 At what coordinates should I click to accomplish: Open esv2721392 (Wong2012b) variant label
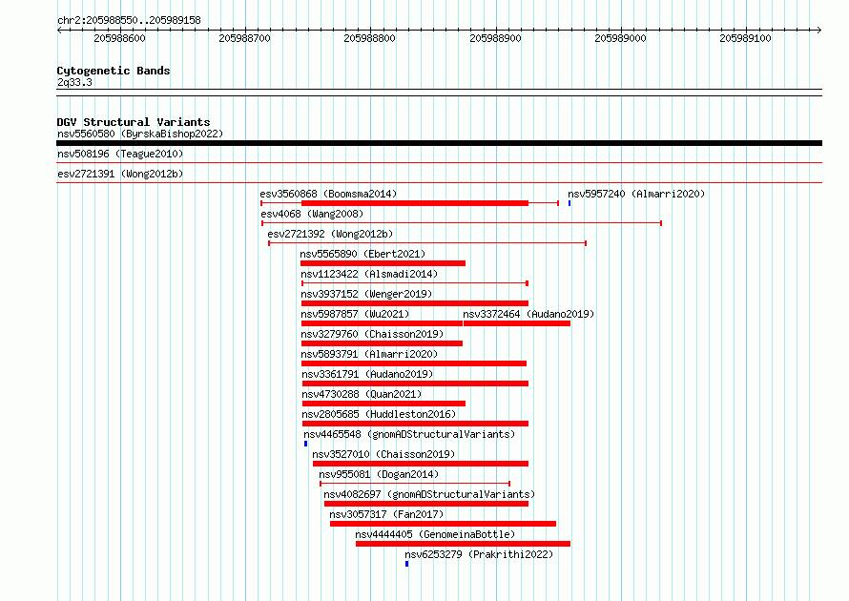tap(330, 234)
